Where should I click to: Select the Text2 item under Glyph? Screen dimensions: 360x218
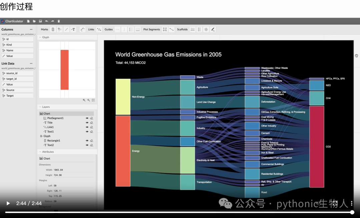(x=51, y=145)
